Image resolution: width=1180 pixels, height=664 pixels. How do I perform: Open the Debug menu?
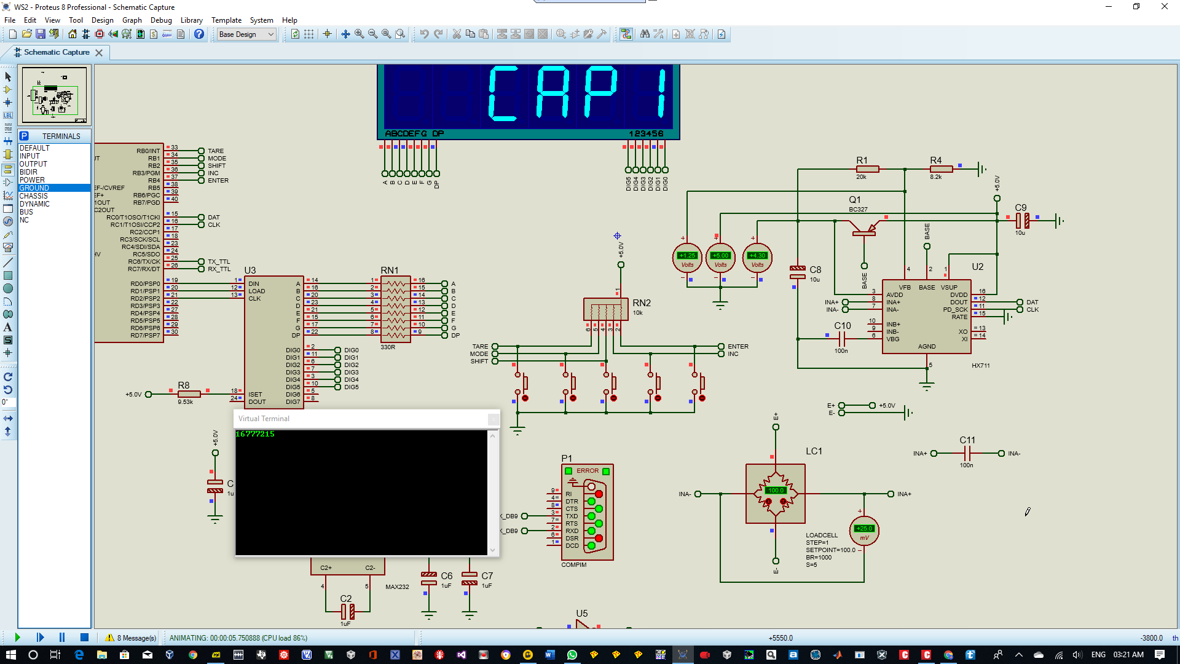161,20
